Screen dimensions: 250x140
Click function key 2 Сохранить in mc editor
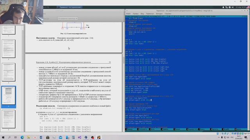point(143,129)
